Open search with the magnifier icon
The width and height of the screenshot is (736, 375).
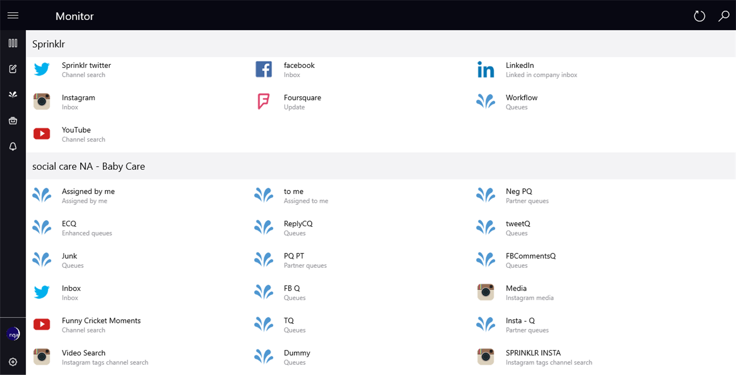tap(724, 16)
